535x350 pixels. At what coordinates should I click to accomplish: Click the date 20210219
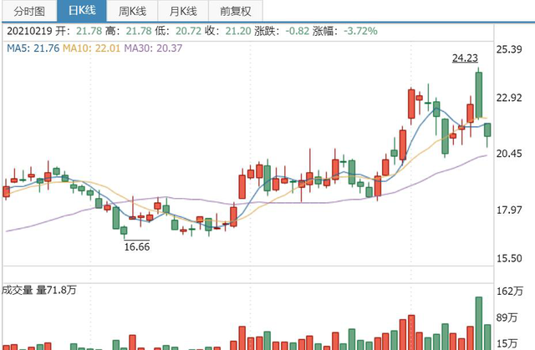point(29,31)
